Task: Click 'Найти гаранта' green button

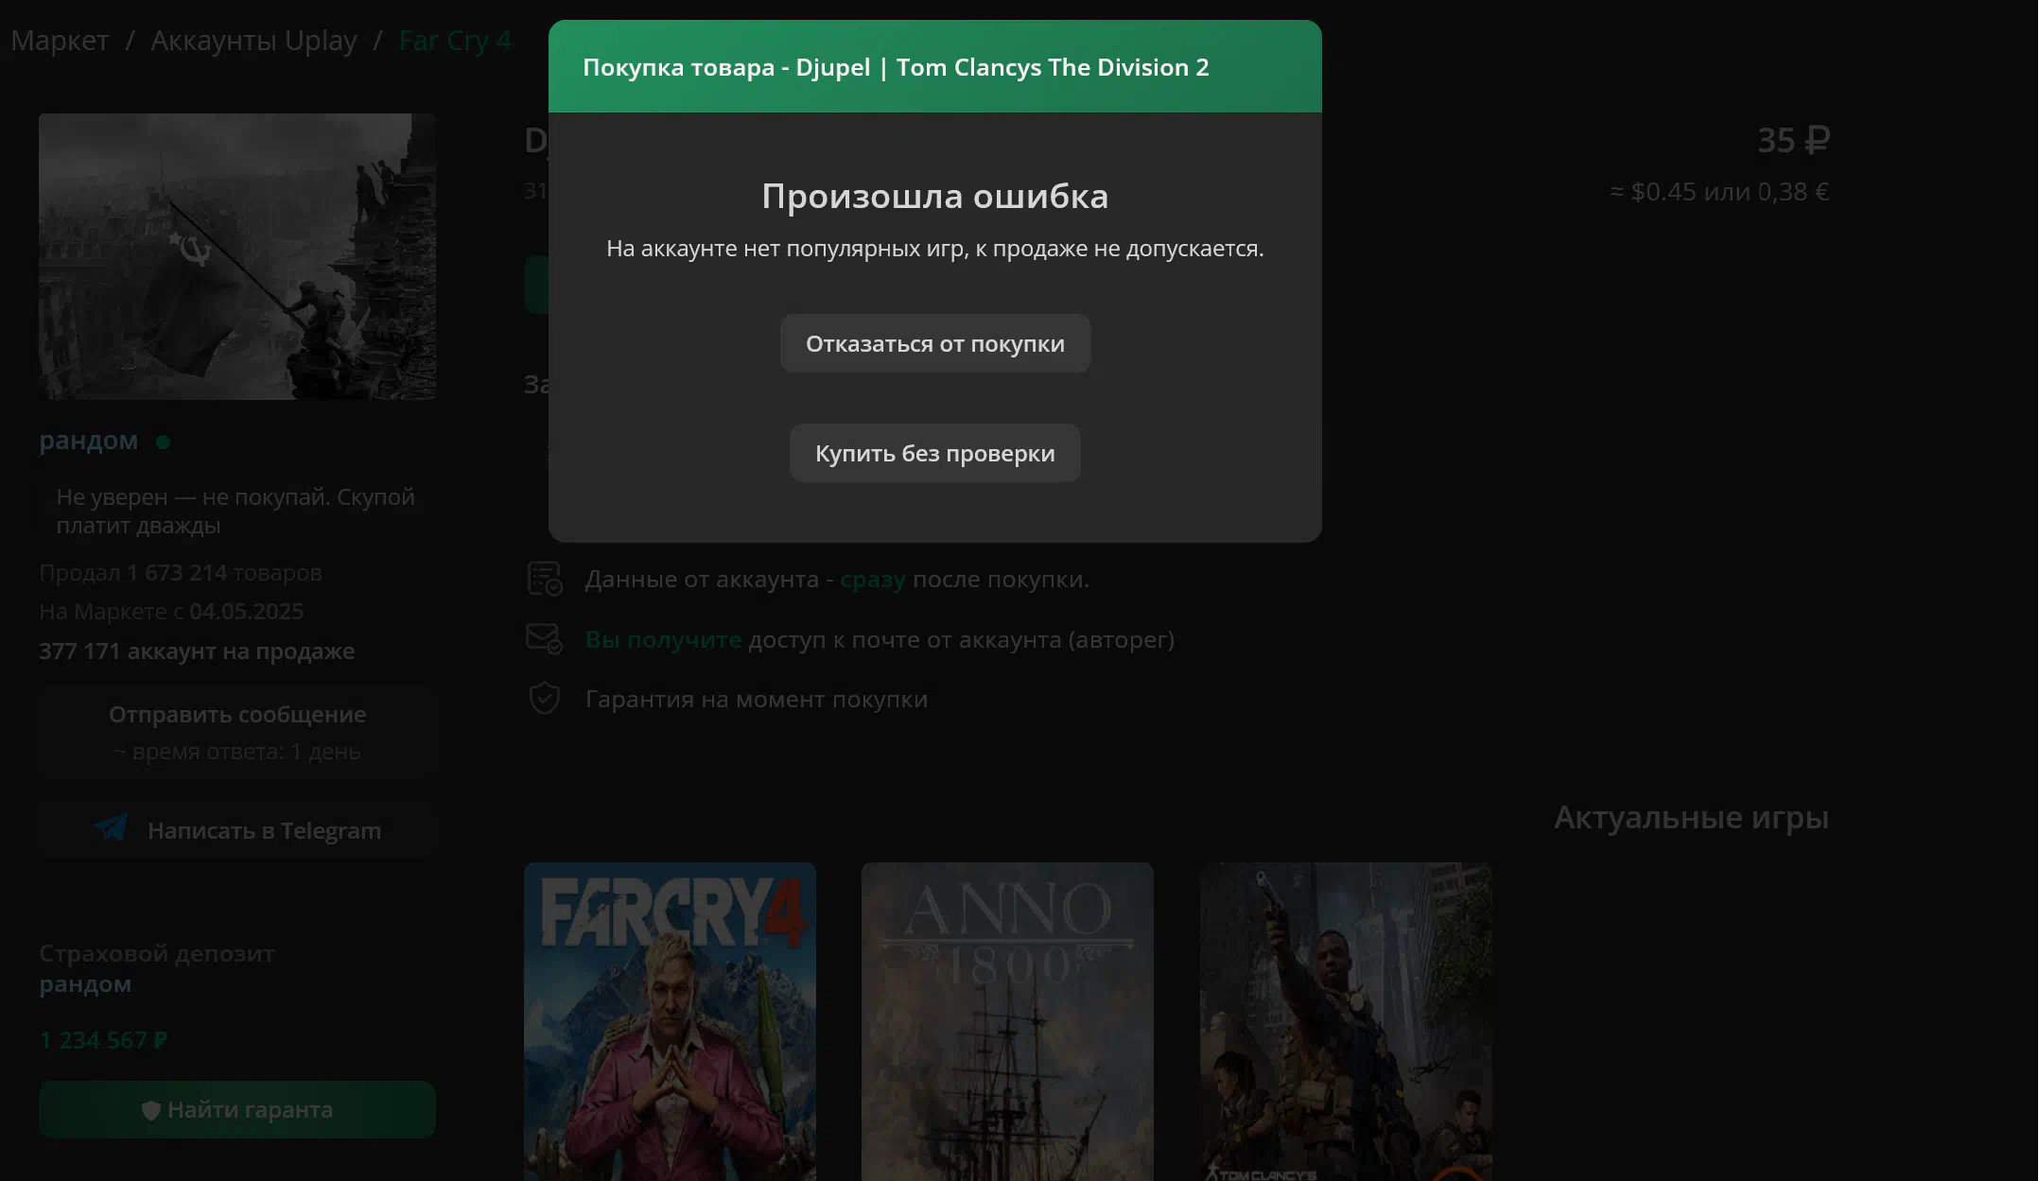Action: (237, 1109)
